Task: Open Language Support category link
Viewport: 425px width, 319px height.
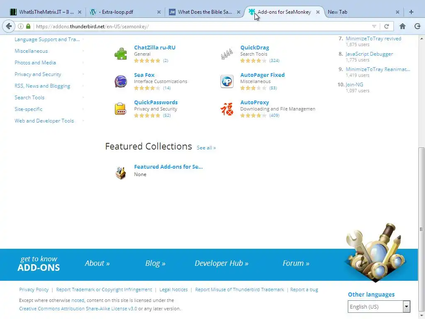Action: tap(47, 39)
